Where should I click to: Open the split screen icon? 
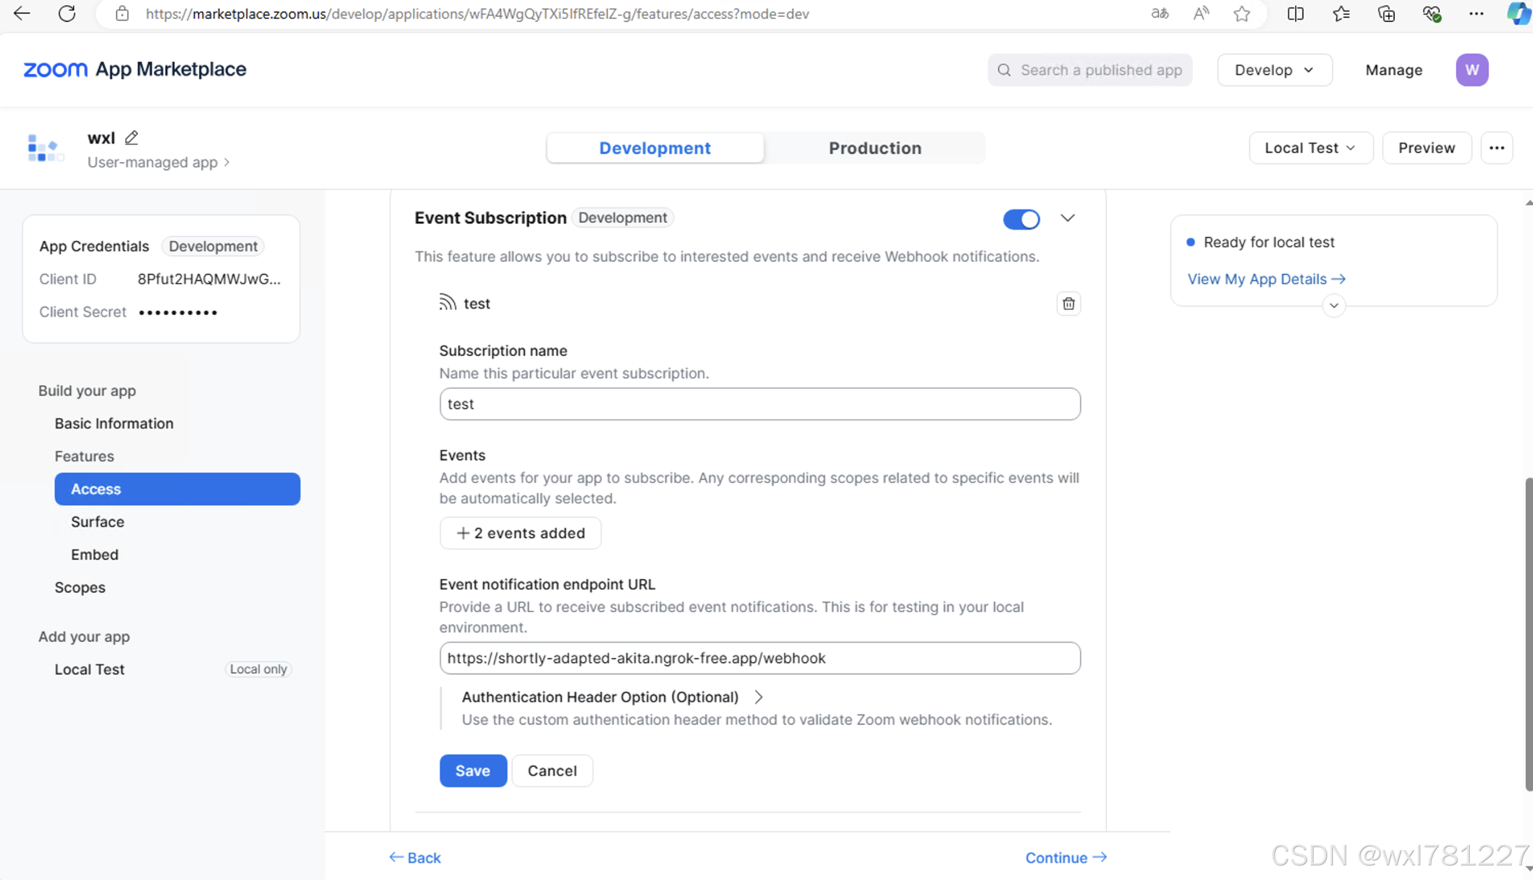click(1295, 13)
